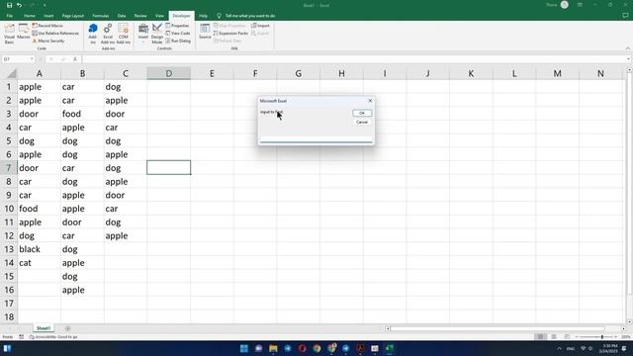Start Record Macro

47,26
